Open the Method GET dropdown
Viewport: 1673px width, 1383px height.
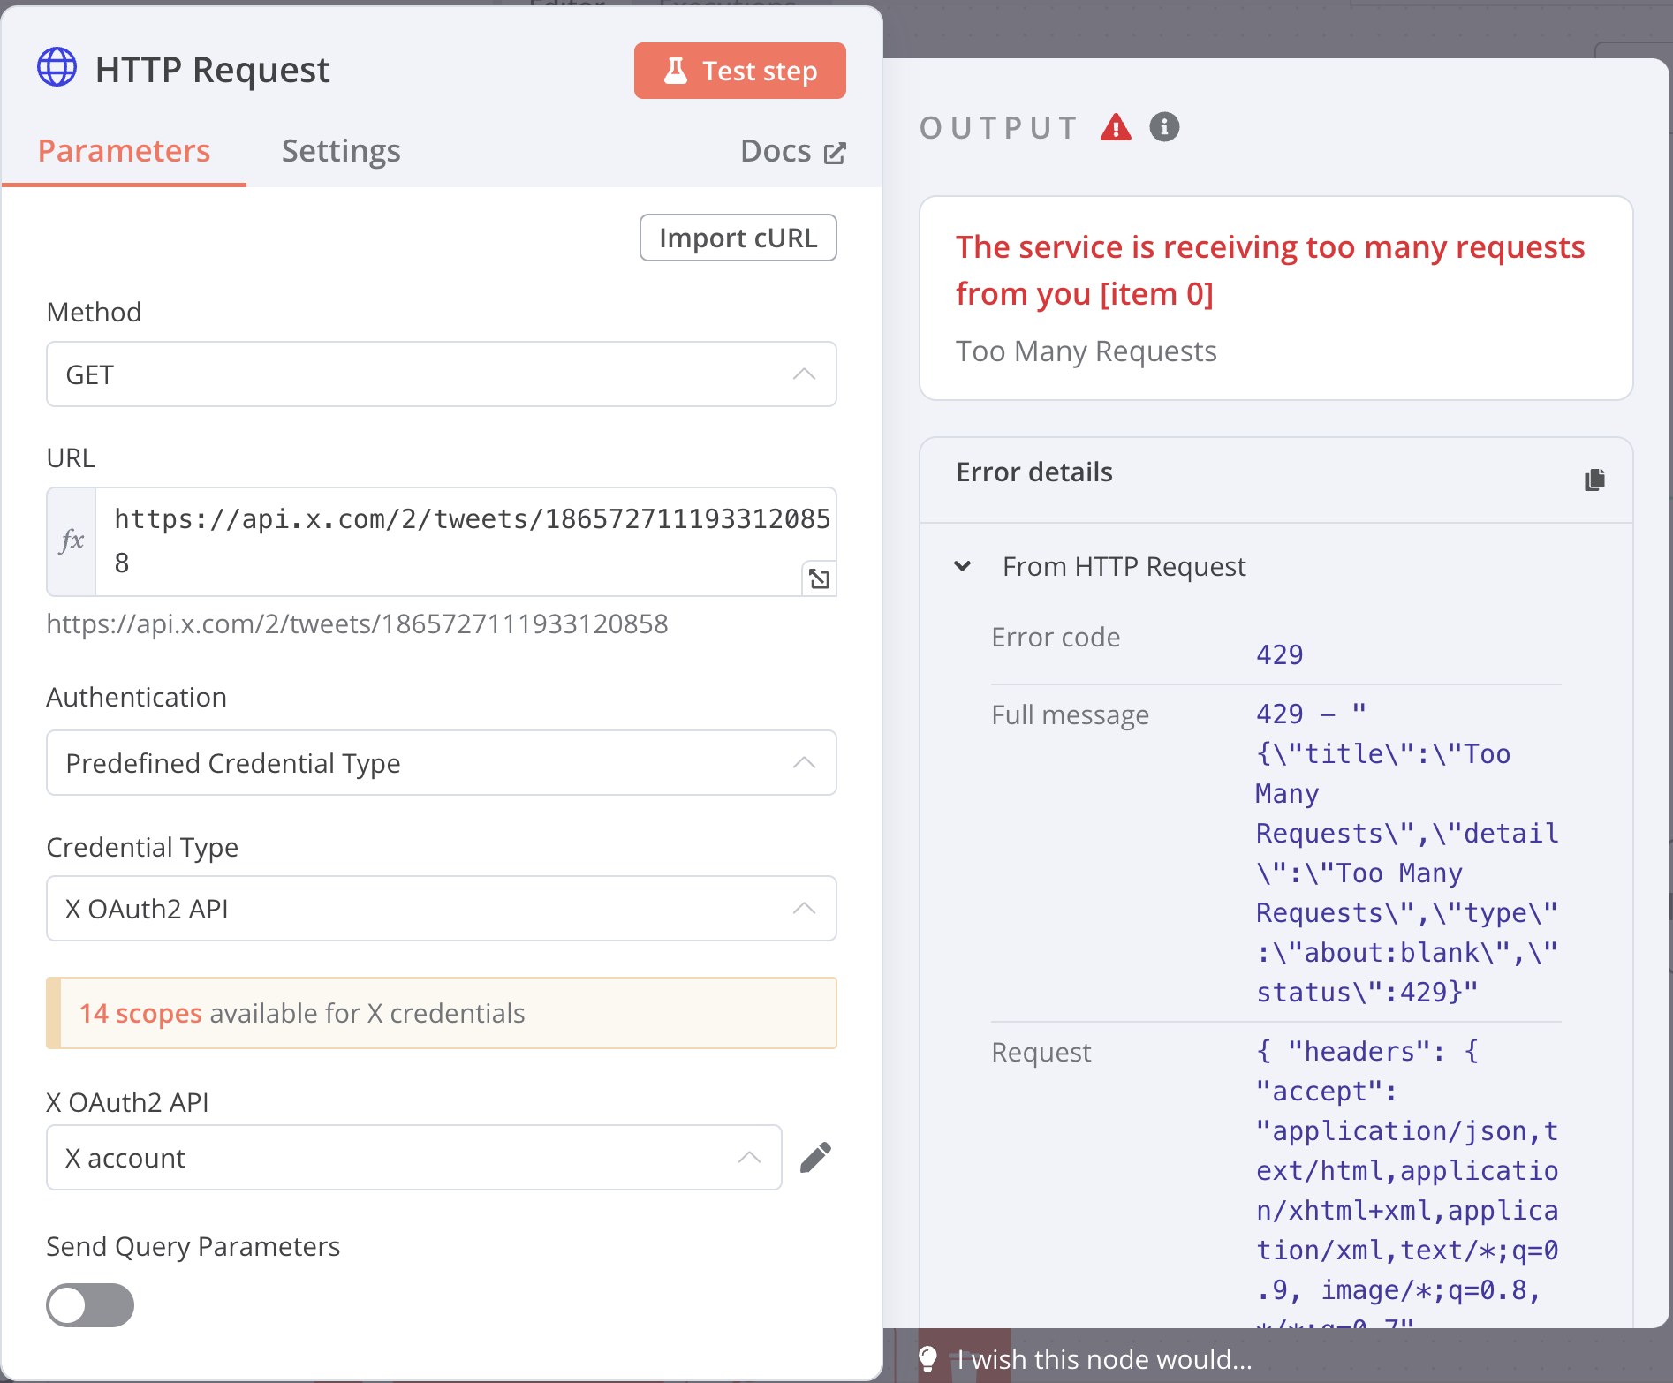click(442, 374)
